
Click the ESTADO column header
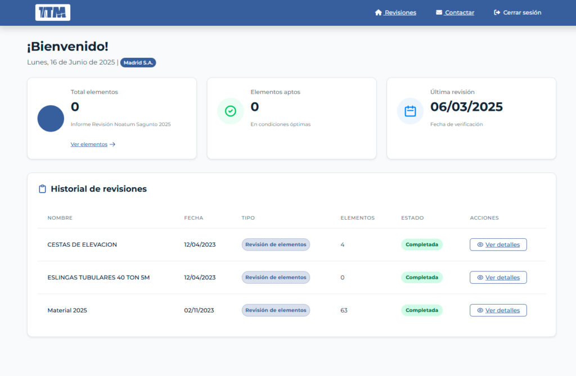coord(412,218)
